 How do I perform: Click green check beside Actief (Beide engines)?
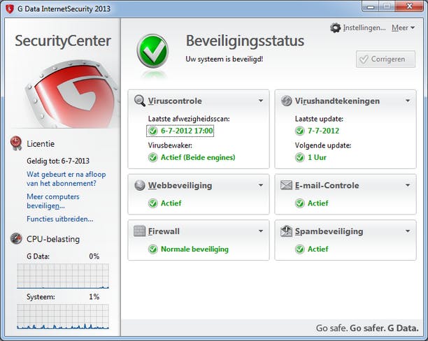[x=153, y=157]
